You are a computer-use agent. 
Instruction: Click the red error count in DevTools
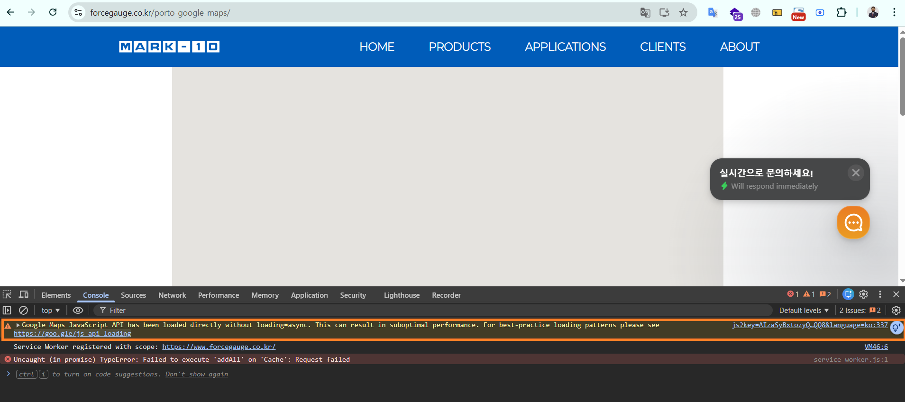point(793,294)
